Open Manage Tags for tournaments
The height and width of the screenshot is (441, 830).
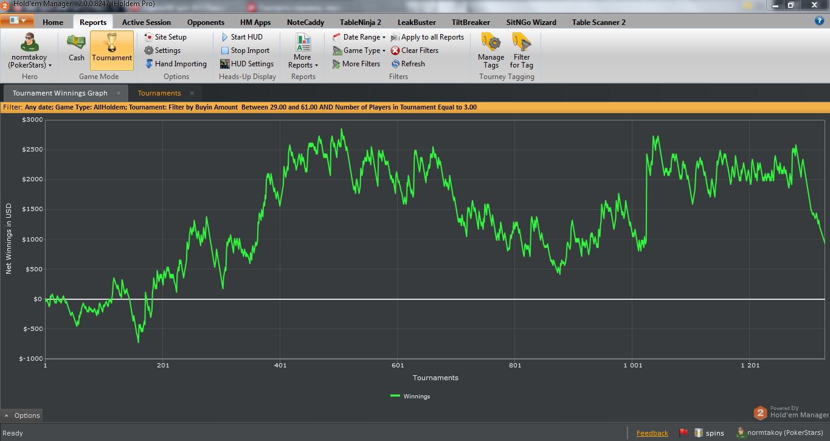coord(491,51)
